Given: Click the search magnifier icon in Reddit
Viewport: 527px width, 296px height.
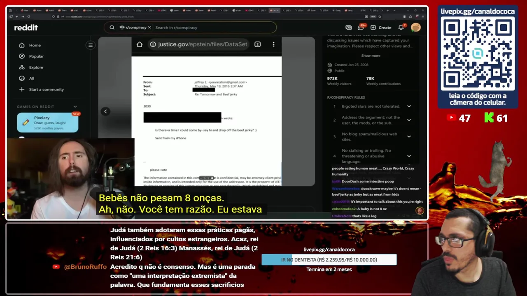Looking at the screenshot, I should [x=112, y=28].
